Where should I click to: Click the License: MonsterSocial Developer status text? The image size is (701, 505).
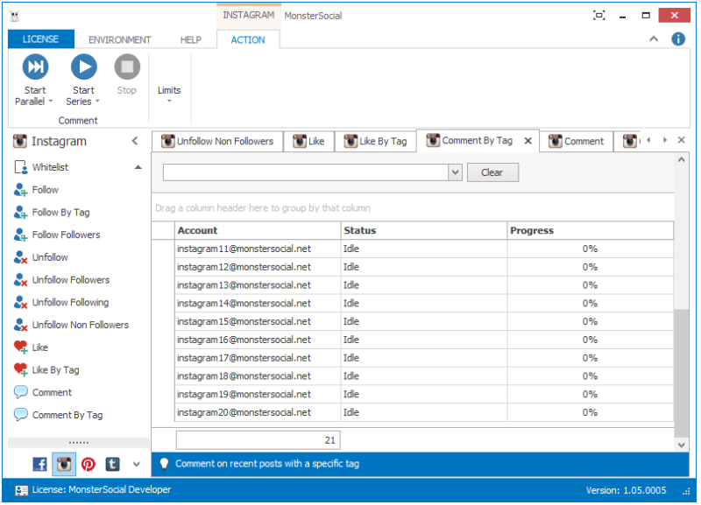tap(101, 490)
